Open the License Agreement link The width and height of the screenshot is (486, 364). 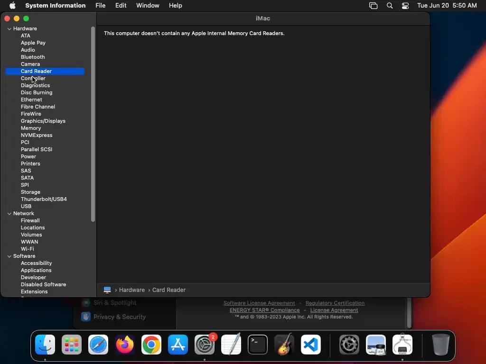pyautogui.click(x=334, y=310)
